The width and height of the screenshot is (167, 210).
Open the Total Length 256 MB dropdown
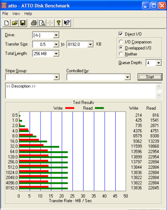click(x=56, y=54)
